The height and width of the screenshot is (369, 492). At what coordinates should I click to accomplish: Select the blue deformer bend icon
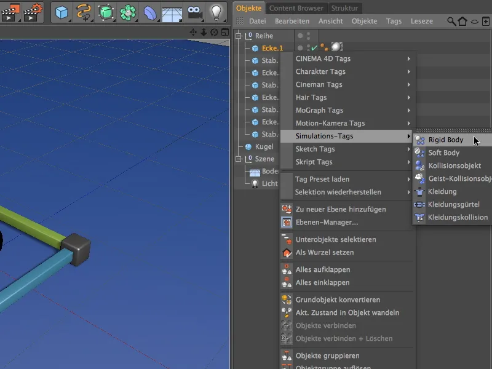tap(150, 13)
